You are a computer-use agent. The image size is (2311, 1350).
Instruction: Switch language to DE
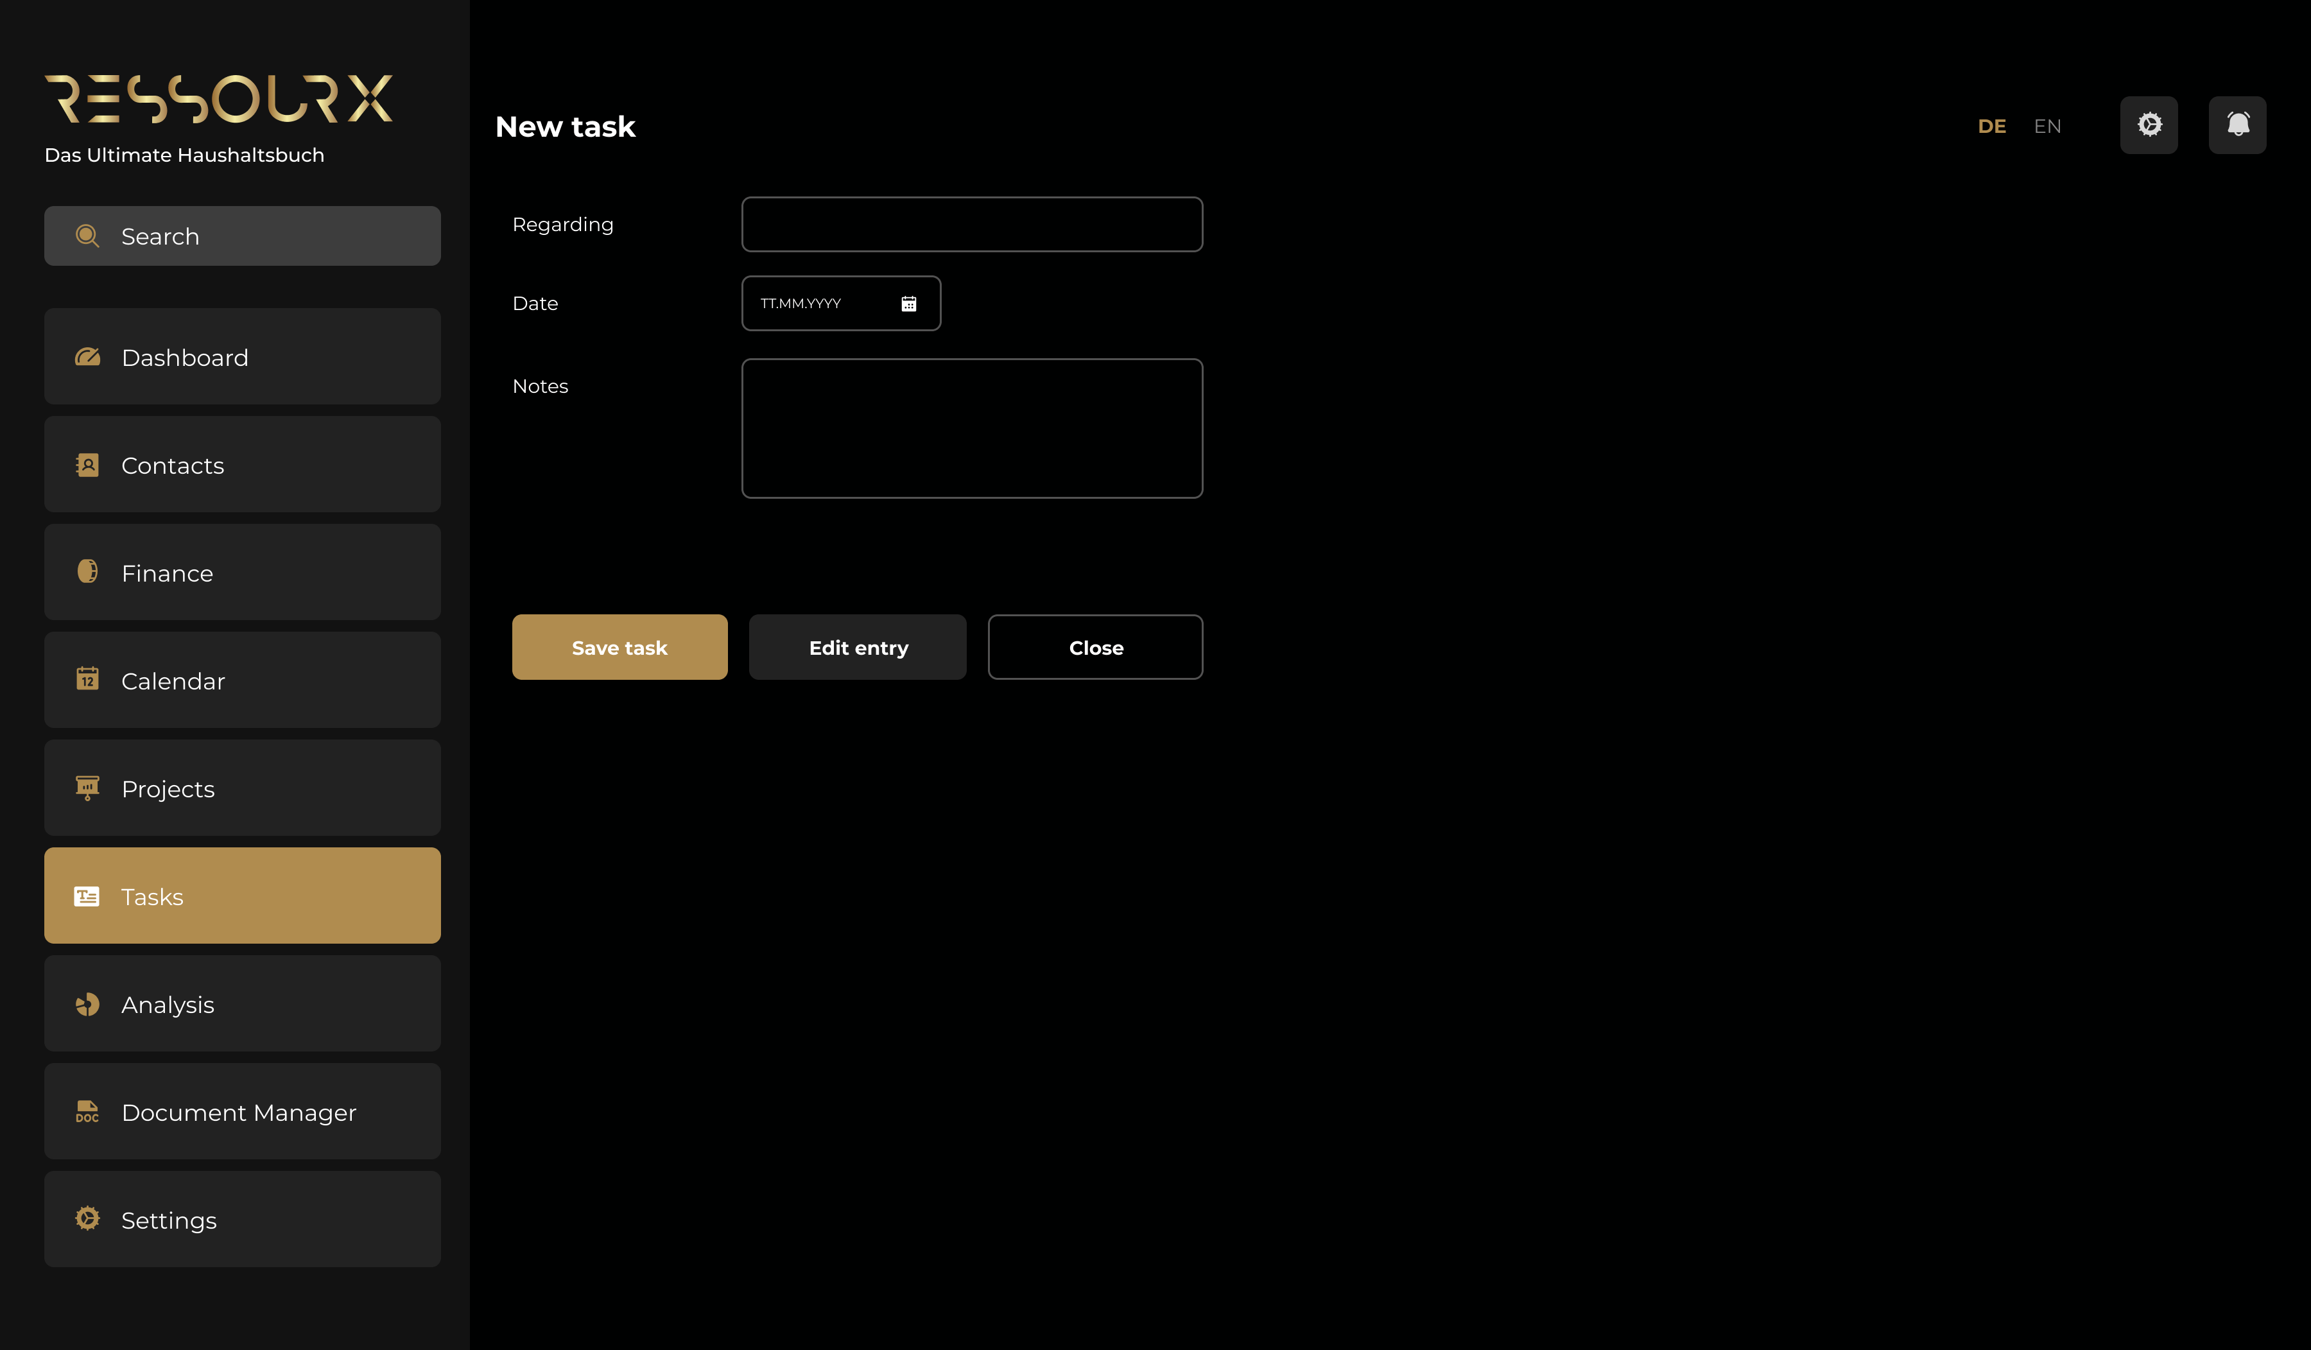[1992, 126]
